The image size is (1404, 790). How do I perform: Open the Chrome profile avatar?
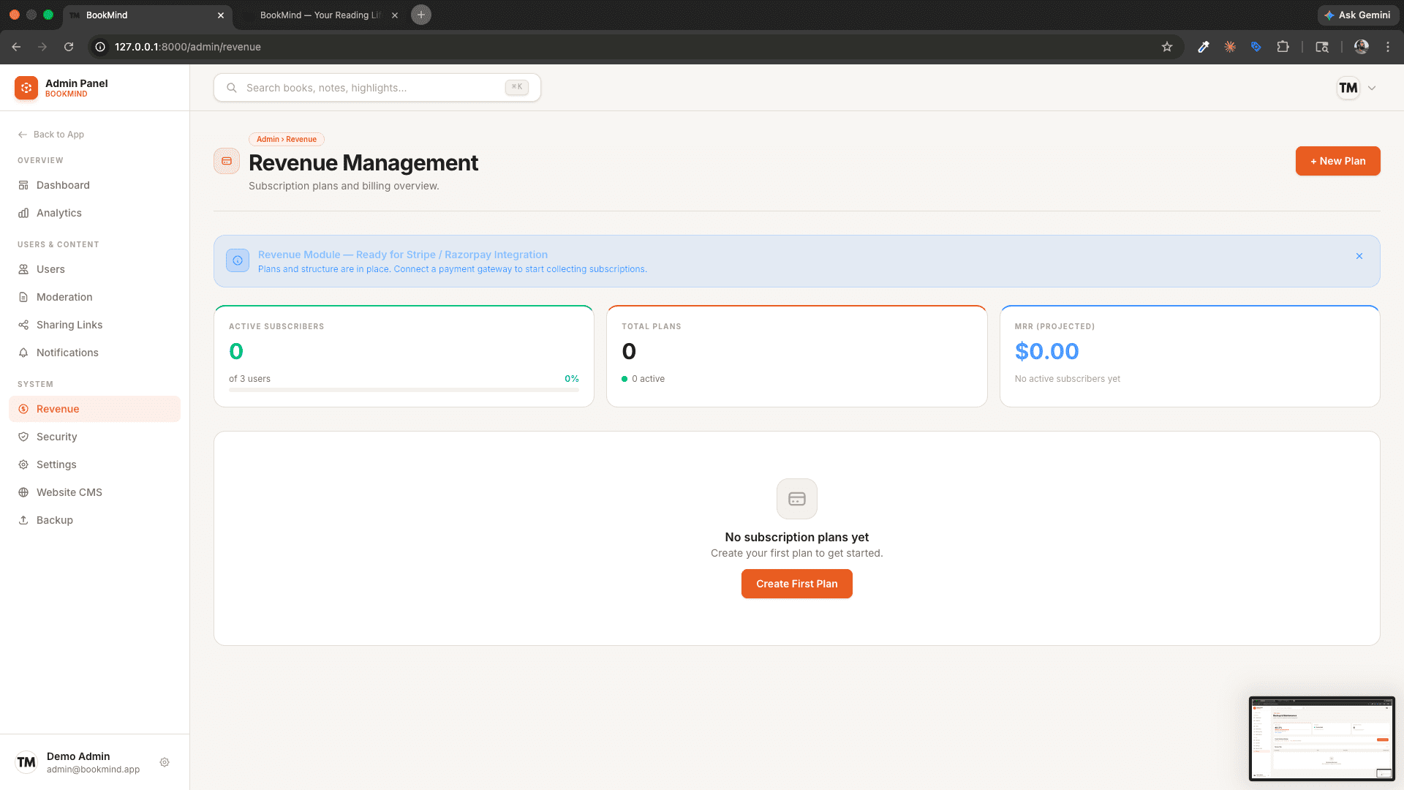coord(1362,47)
